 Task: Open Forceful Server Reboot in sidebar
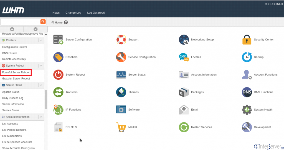point(16,73)
